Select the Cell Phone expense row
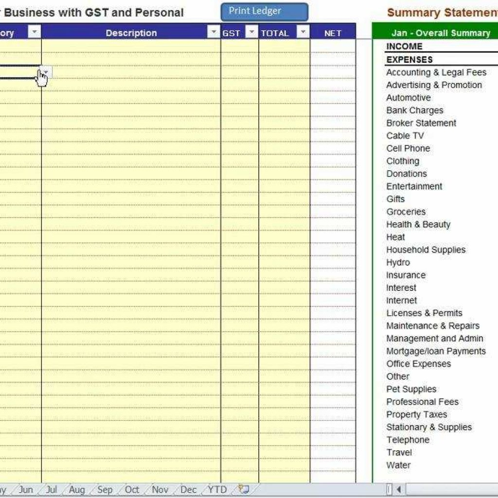This screenshot has width=498, height=498. [x=408, y=148]
